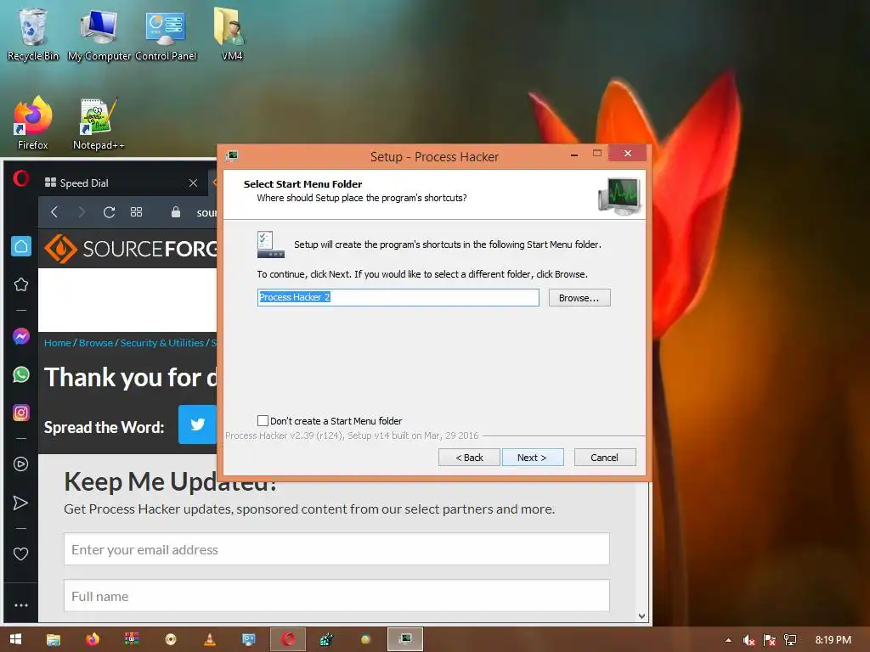Open File Explorer from taskbar
This screenshot has height=652, width=870.
(x=54, y=639)
